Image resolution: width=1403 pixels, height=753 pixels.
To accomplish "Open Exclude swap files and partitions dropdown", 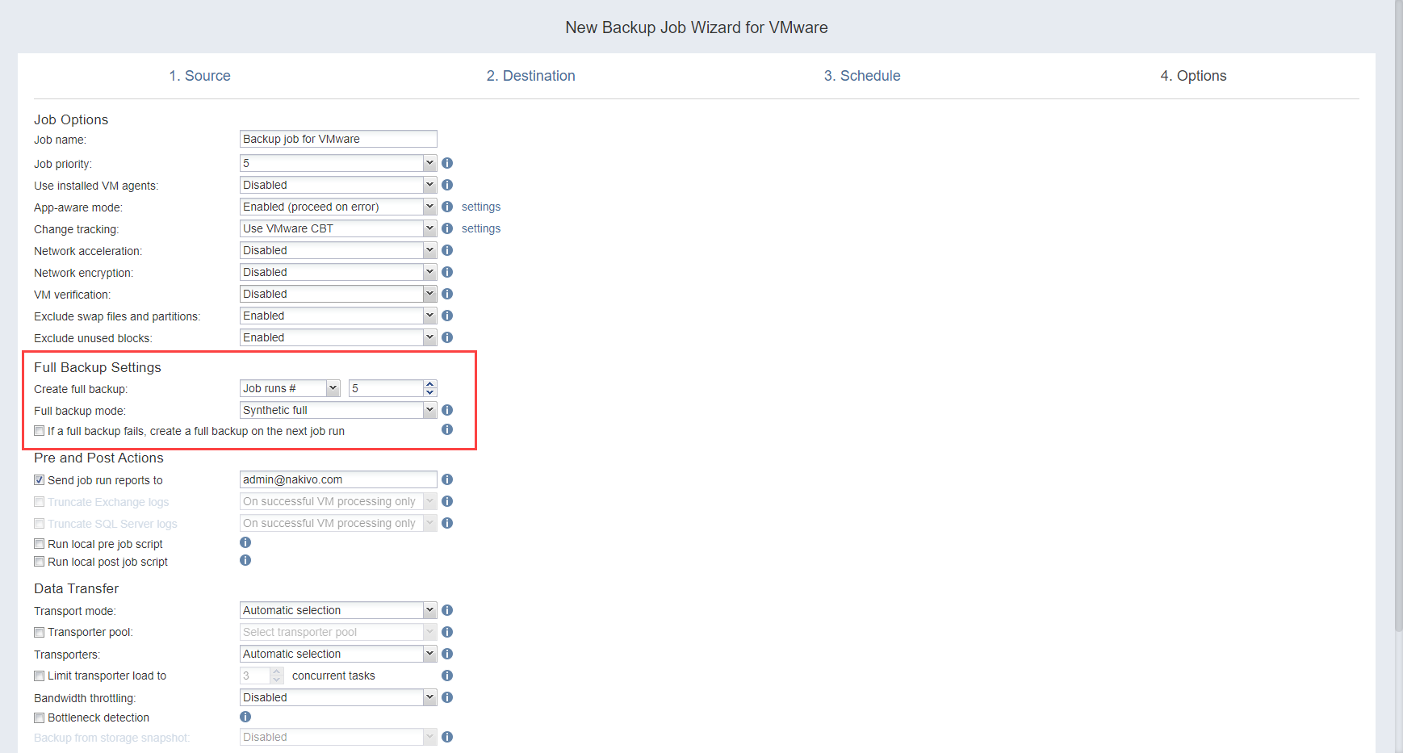I will (338, 316).
